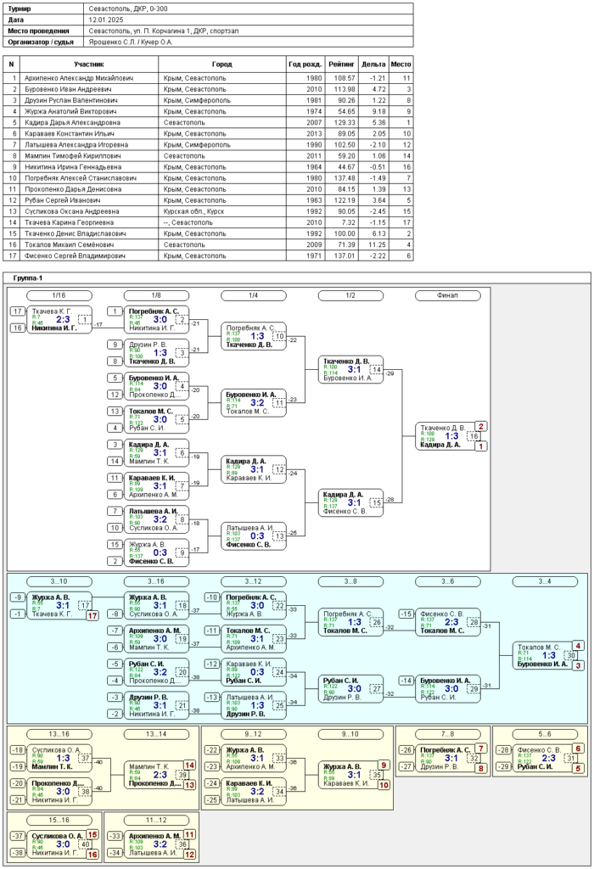Click participant 'Погребняк Алексей Станиславович' in table
Image resolution: width=594 pixels, height=869 pixels.
click(81, 178)
